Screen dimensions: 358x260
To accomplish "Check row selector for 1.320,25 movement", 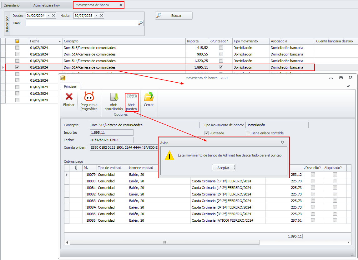I will point(17,61).
